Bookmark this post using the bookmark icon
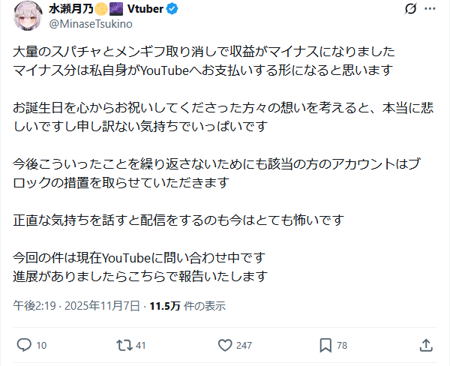 coord(325,345)
